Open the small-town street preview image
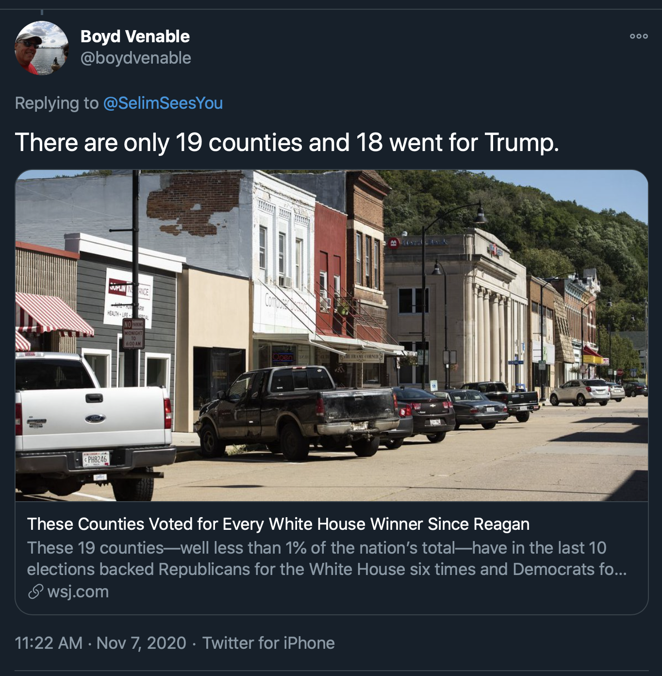The height and width of the screenshot is (676, 662). click(331, 335)
